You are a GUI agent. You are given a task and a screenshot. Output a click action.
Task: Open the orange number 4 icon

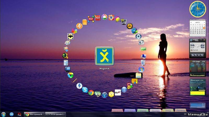pos(79,26)
